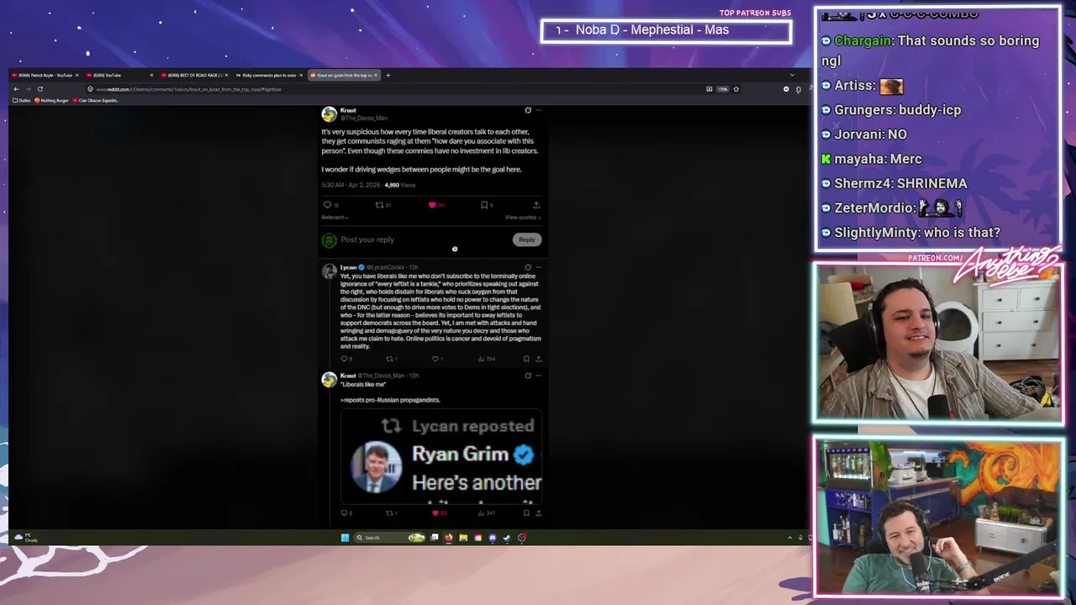Screen dimensions: 1076x605
Task: Open the weather widget on taskbar
Action: pyautogui.click(x=27, y=538)
